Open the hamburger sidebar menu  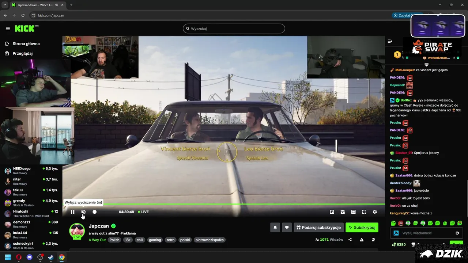pyautogui.click(x=8, y=28)
